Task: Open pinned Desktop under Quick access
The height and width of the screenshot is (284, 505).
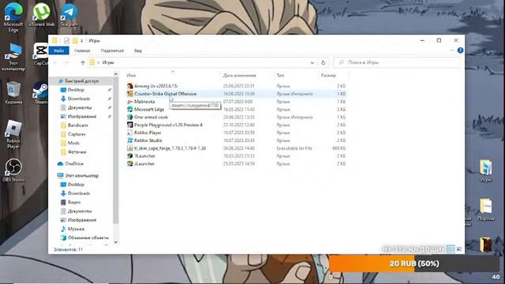Action: [76, 90]
